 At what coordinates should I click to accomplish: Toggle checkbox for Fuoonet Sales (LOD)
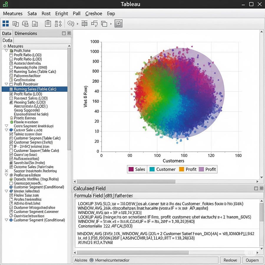(11, 98)
